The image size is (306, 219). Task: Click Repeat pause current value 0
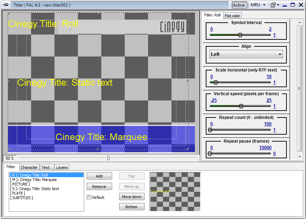[274, 153]
